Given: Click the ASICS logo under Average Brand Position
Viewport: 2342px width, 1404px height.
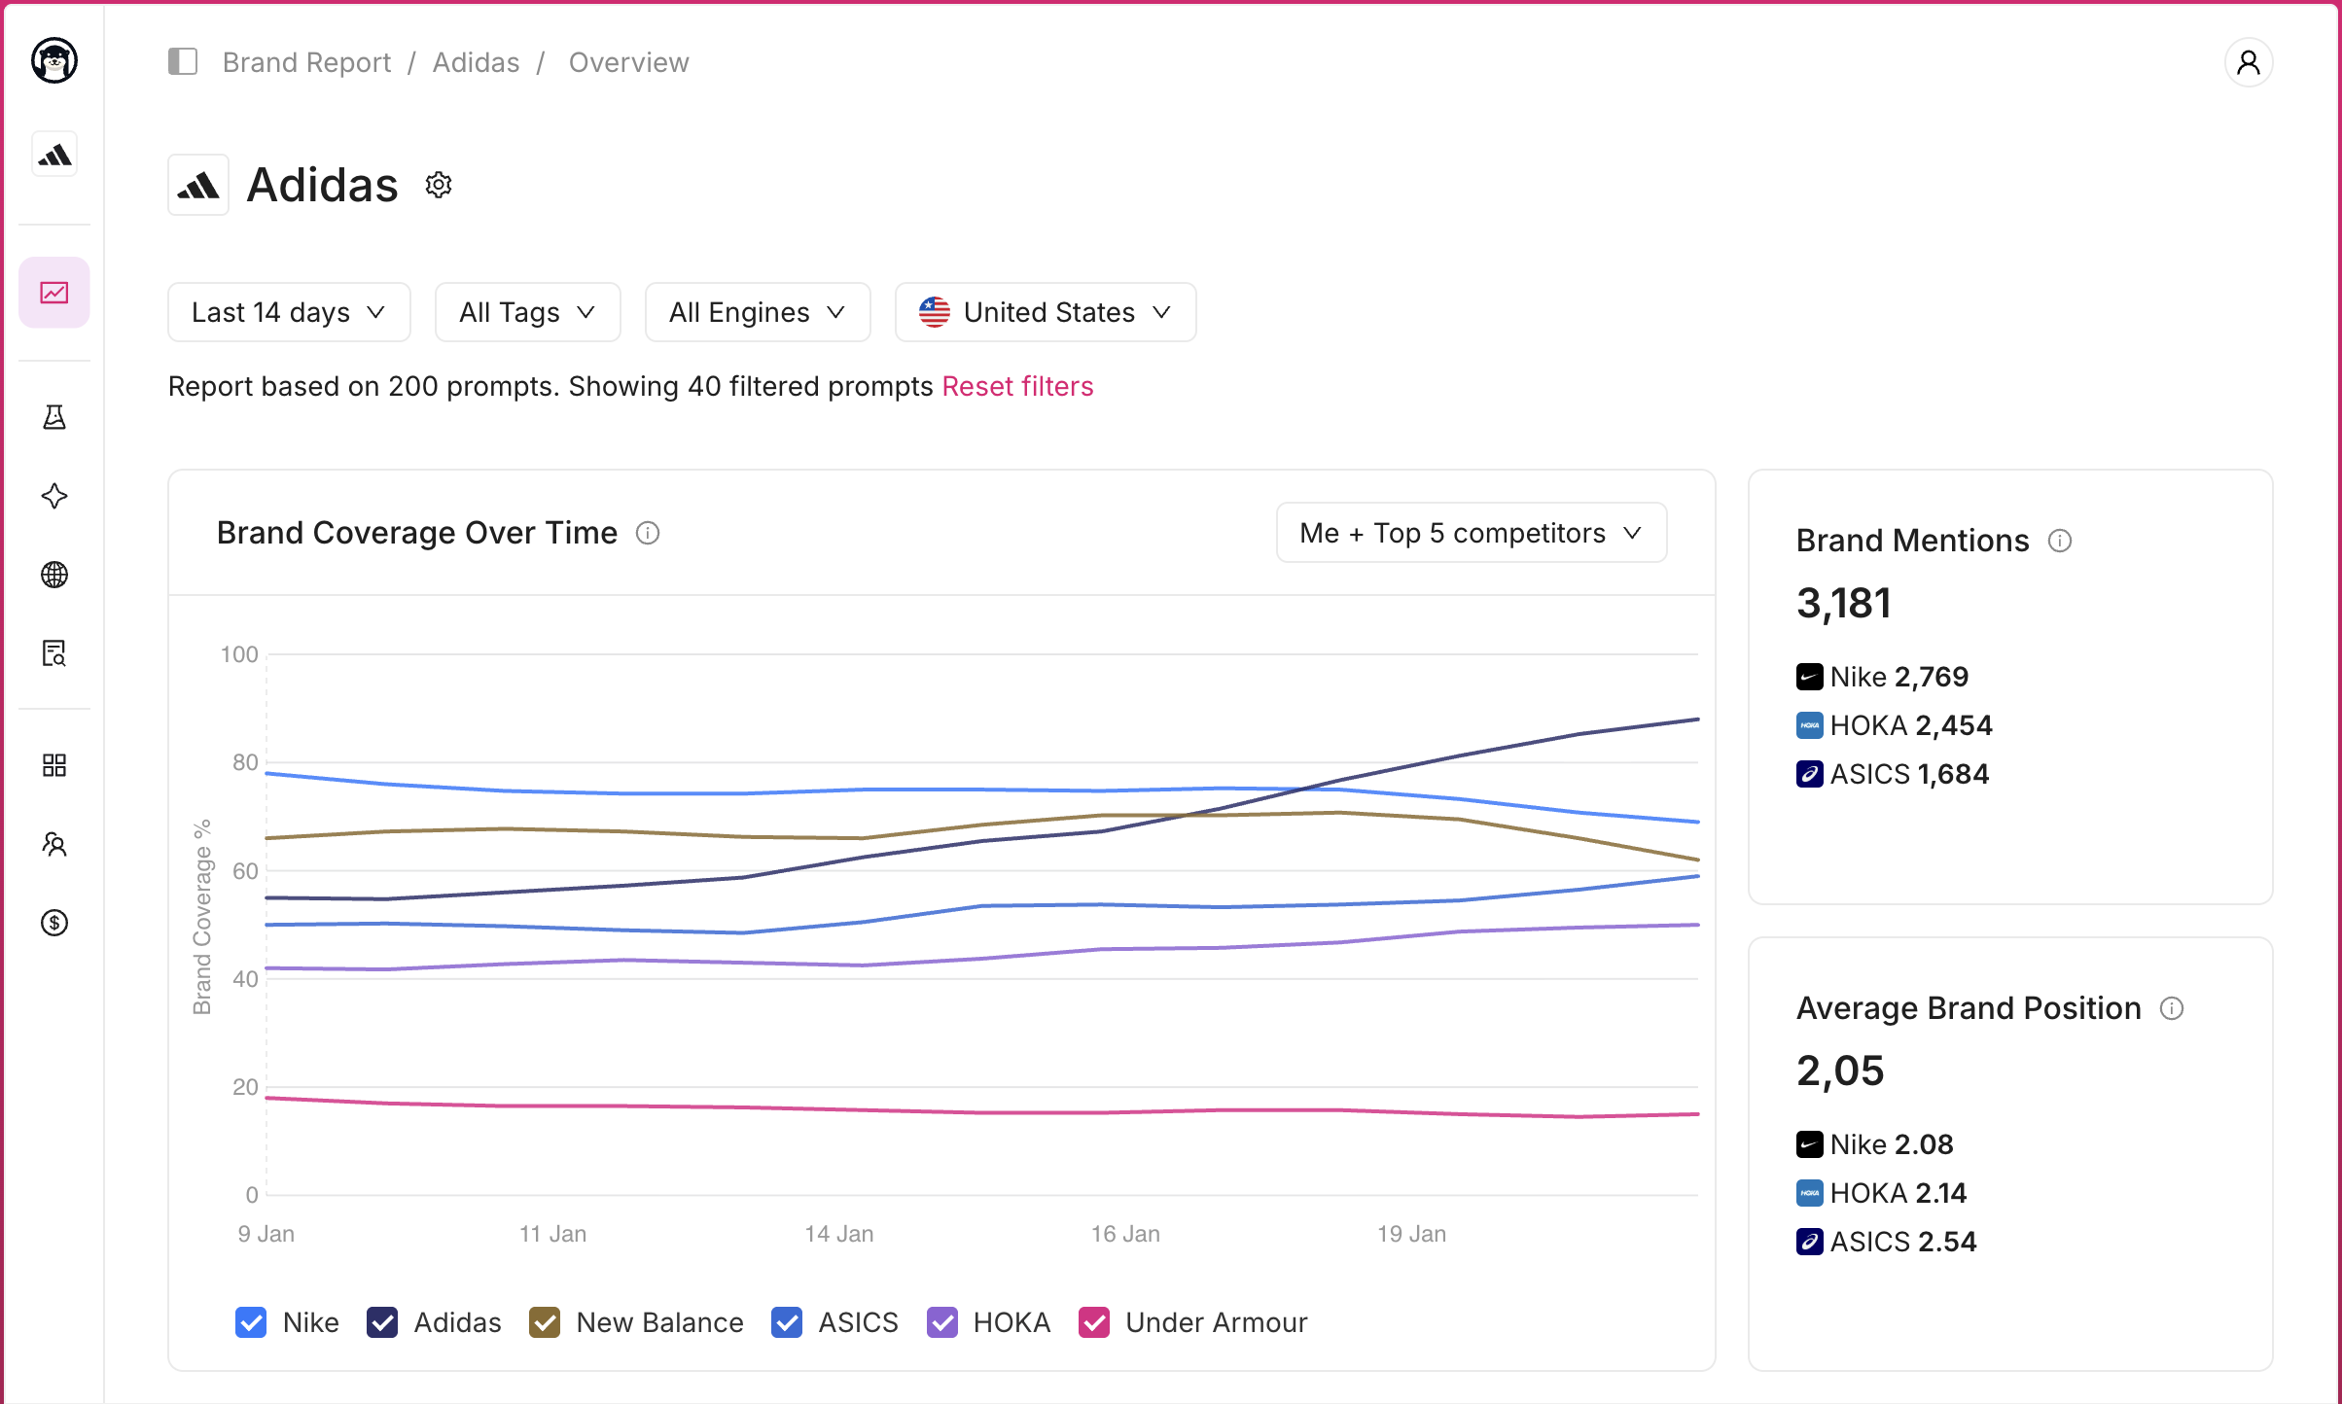Looking at the screenshot, I should coord(1810,1242).
